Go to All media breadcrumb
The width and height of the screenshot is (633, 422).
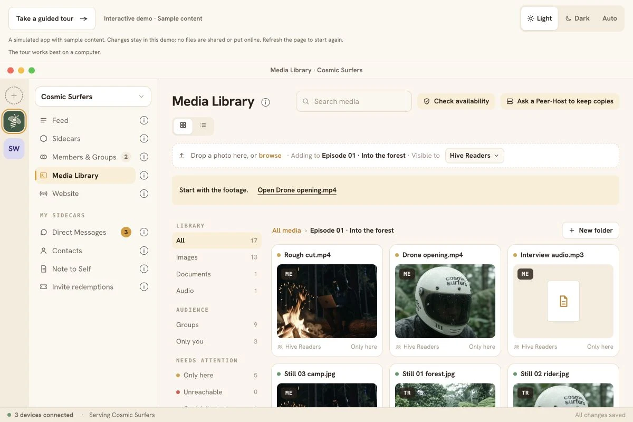pyautogui.click(x=286, y=231)
